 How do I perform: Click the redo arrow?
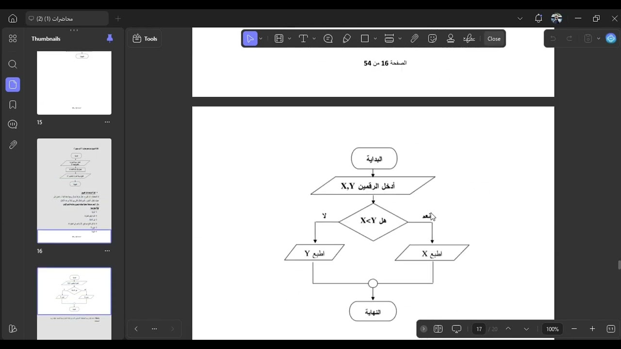[570, 39]
